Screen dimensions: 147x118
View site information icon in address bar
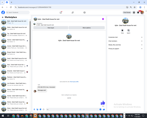(16, 7)
